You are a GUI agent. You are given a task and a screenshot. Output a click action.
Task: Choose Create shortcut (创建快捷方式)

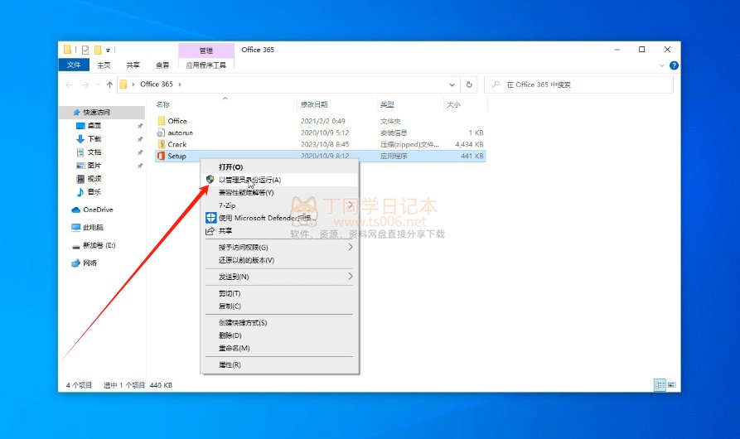point(279,322)
